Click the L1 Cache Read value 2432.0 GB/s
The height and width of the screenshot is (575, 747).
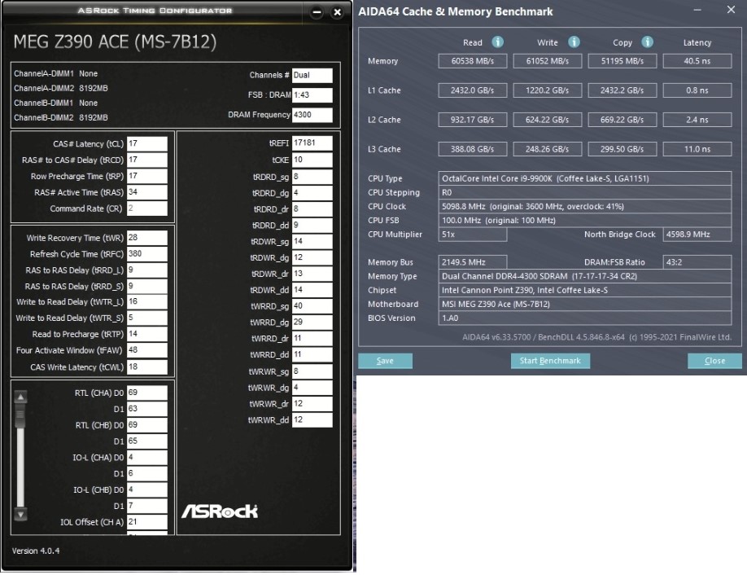473,90
